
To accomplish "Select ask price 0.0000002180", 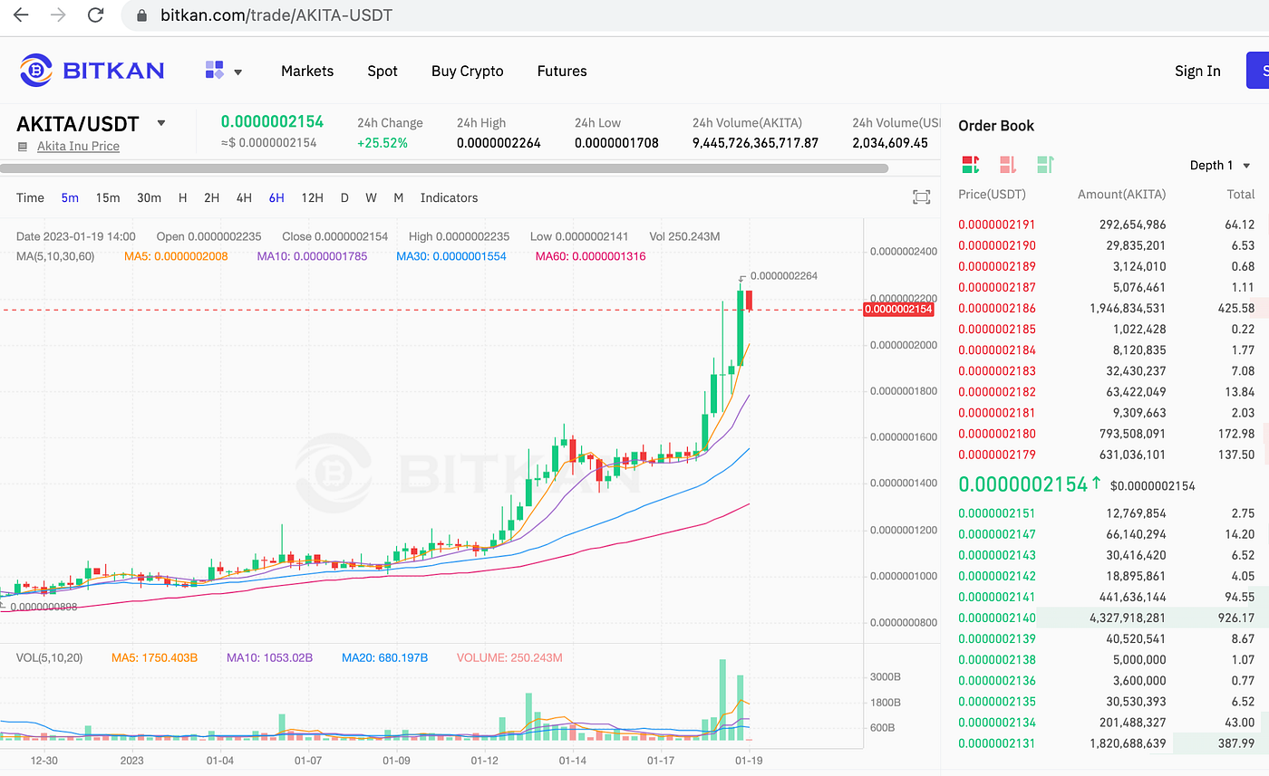I will click(x=996, y=434).
